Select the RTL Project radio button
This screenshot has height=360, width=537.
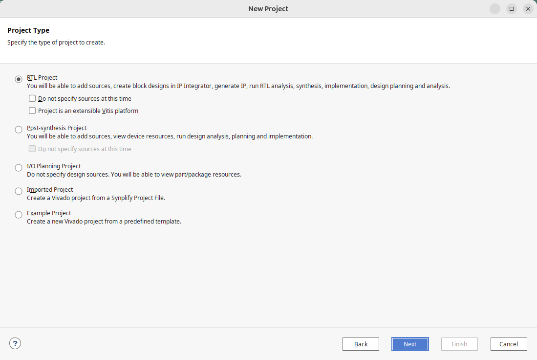point(19,79)
